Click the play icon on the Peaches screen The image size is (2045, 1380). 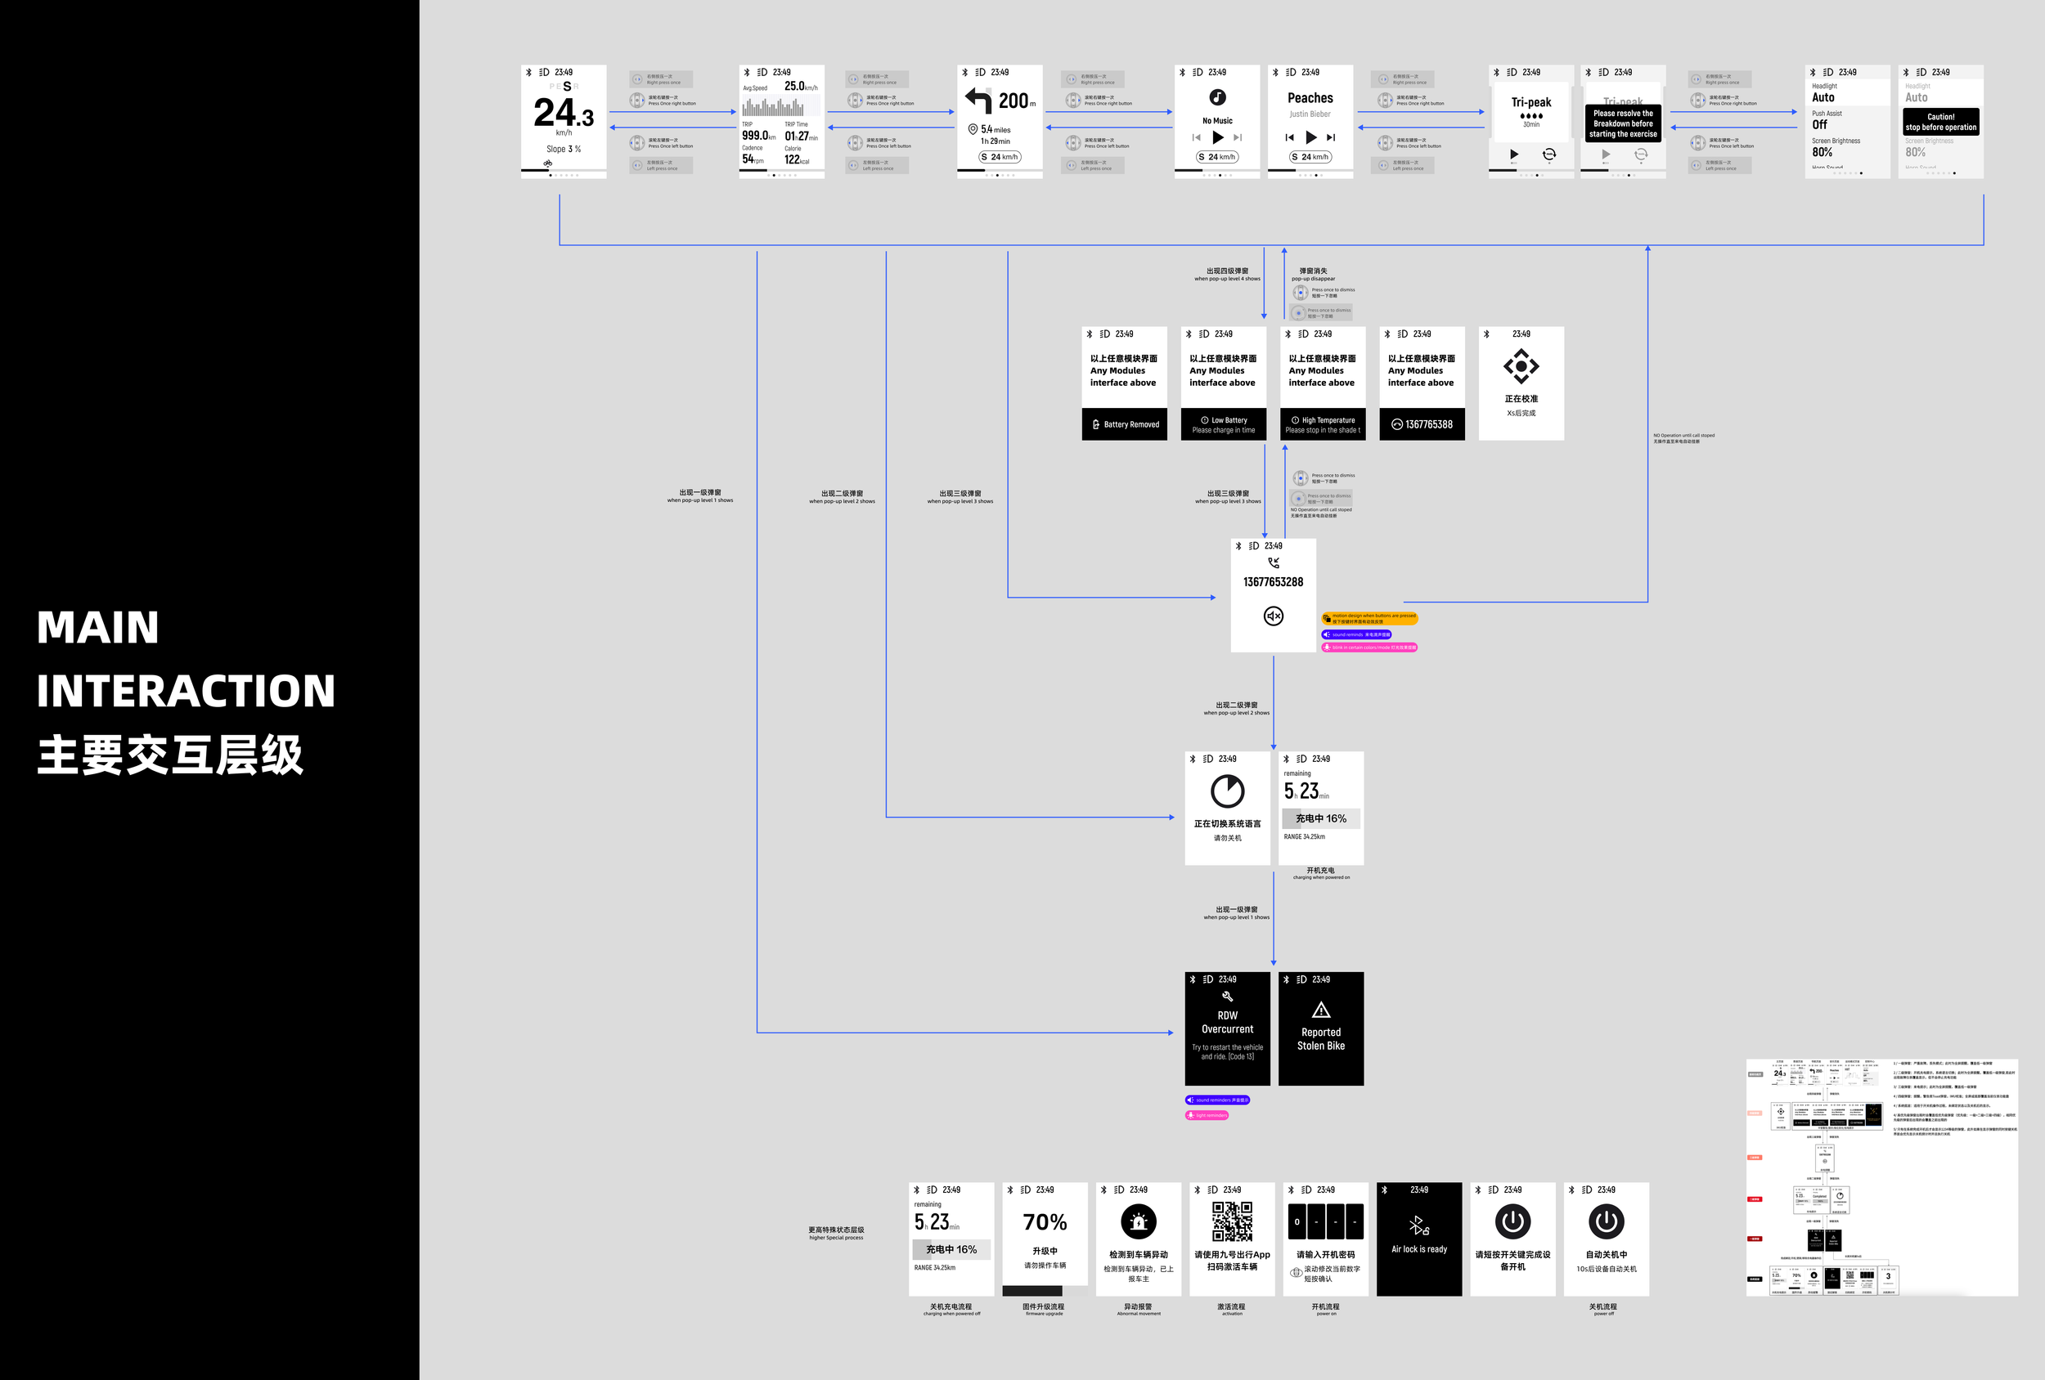tap(1311, 138)
